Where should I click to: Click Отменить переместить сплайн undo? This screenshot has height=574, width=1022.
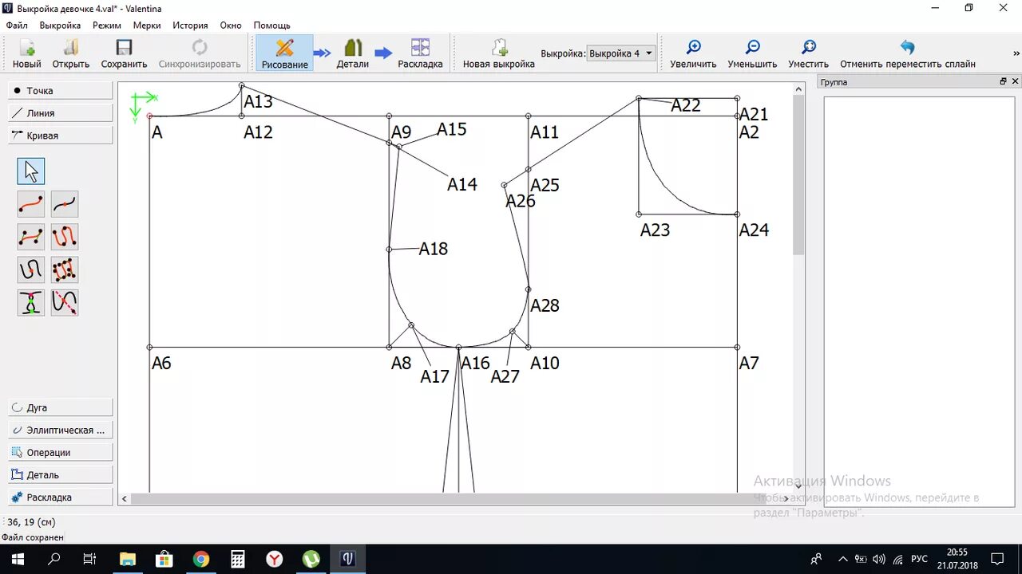[x=908, y=53]
